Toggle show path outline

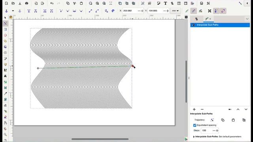(x=223, y=11)
